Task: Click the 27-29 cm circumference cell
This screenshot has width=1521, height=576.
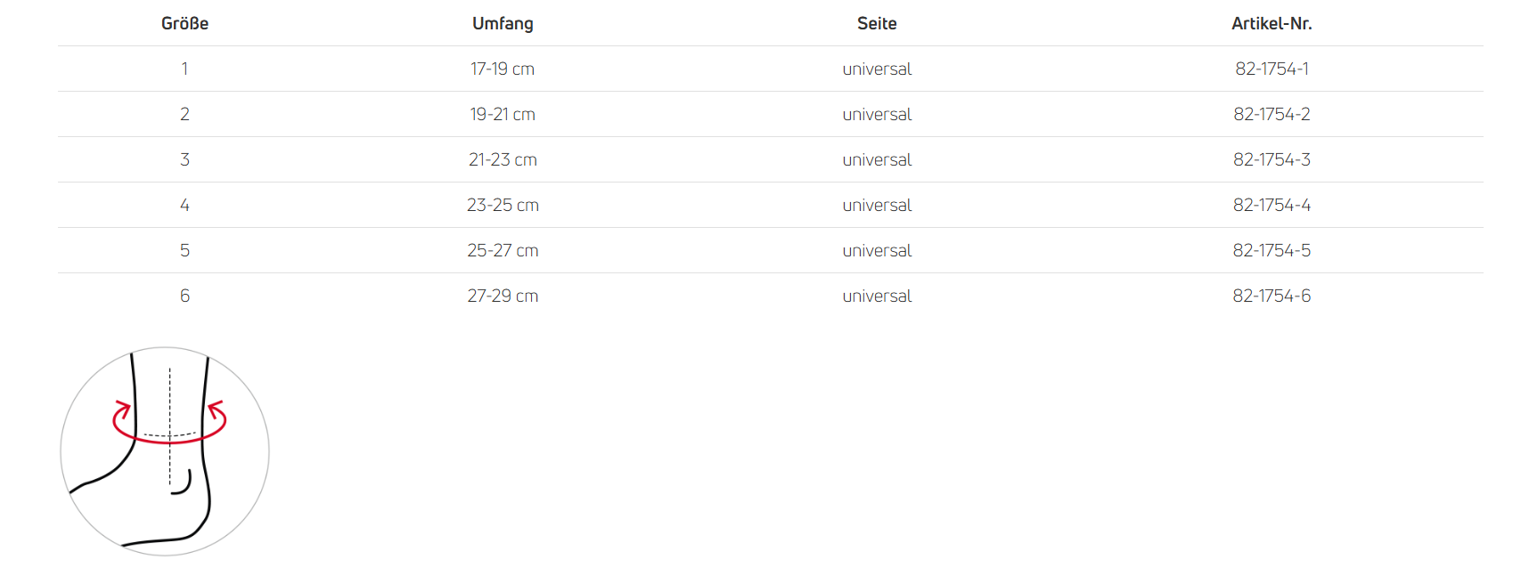Action: [x=503, y=296]
